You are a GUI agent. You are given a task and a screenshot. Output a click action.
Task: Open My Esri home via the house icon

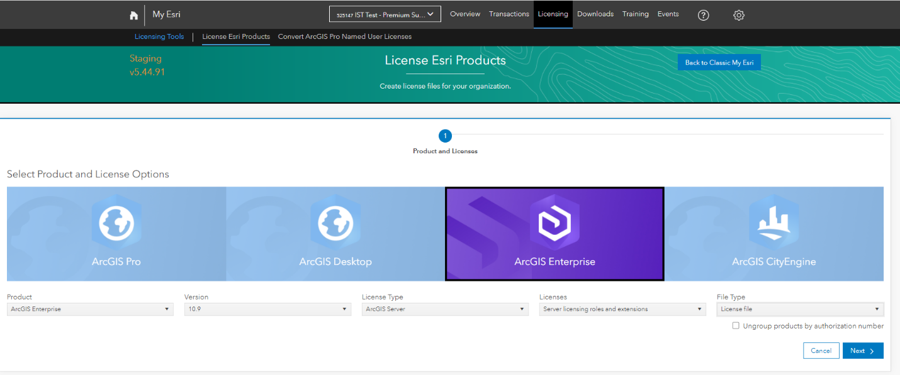pos(133,14)
